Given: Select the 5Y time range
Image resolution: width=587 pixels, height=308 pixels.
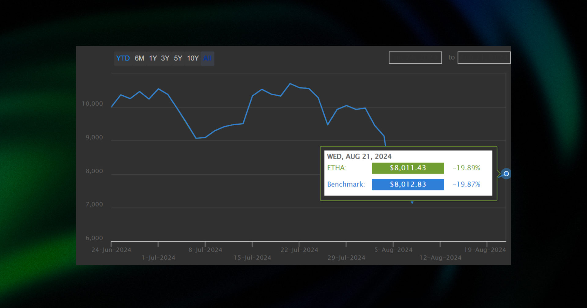Looking at the screenshot, I should point(178,58).
